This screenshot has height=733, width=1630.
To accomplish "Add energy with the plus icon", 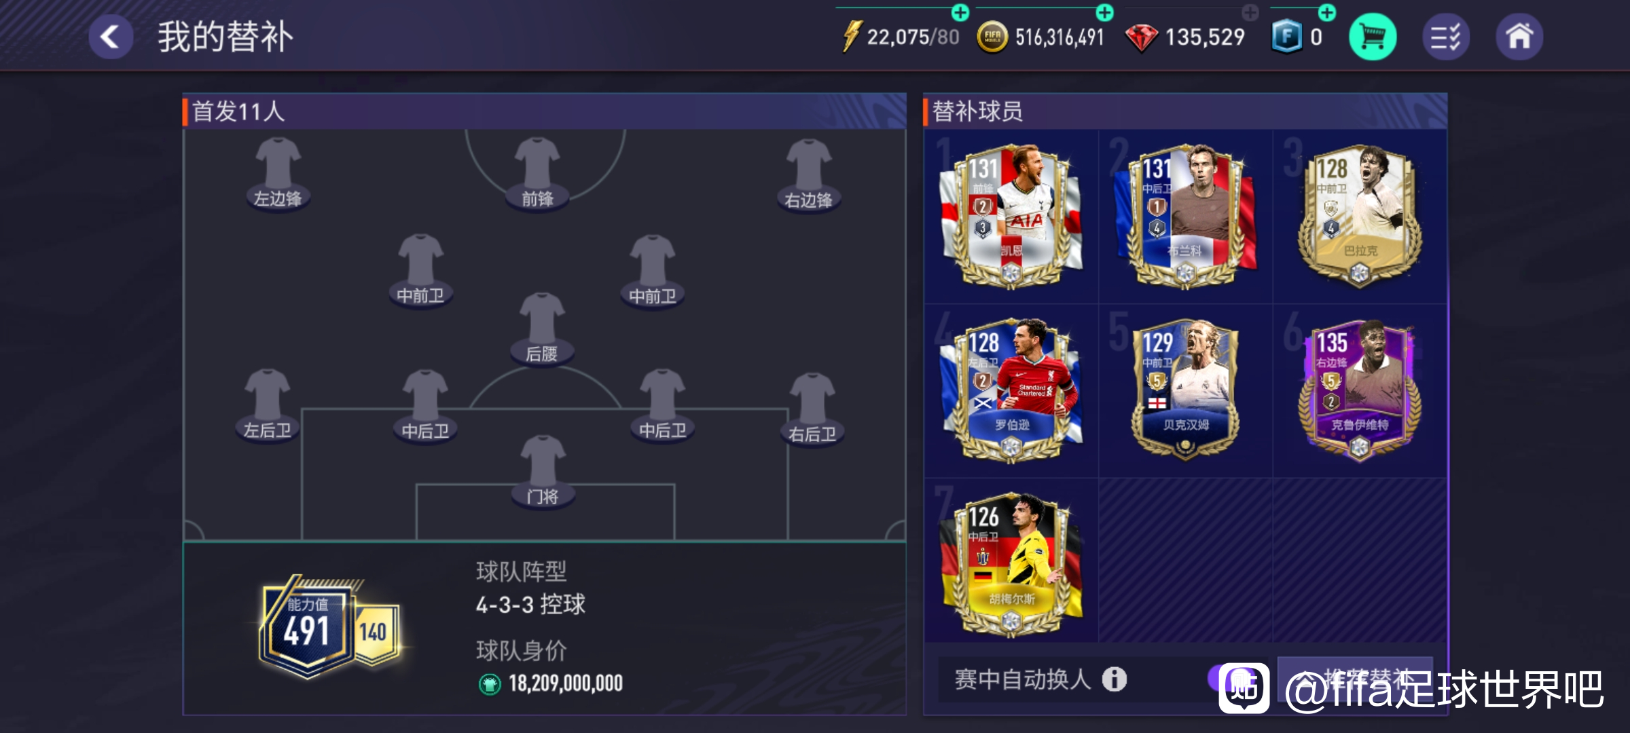I will [960, 12].
